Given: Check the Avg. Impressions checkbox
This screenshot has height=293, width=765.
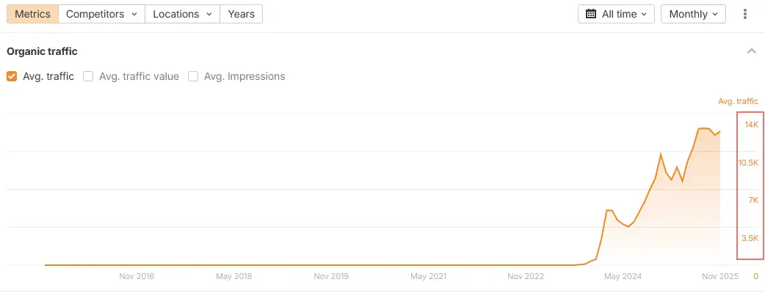Looking at the screenshot, I should click(x=194, y=76).
